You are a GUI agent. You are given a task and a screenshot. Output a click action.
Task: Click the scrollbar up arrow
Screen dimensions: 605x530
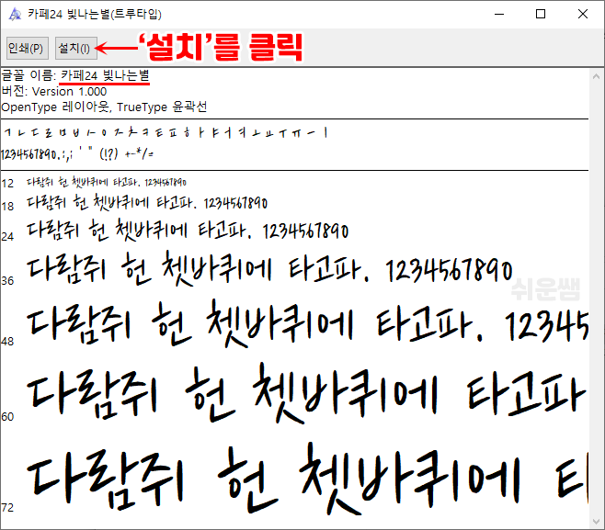click(597, 76)
